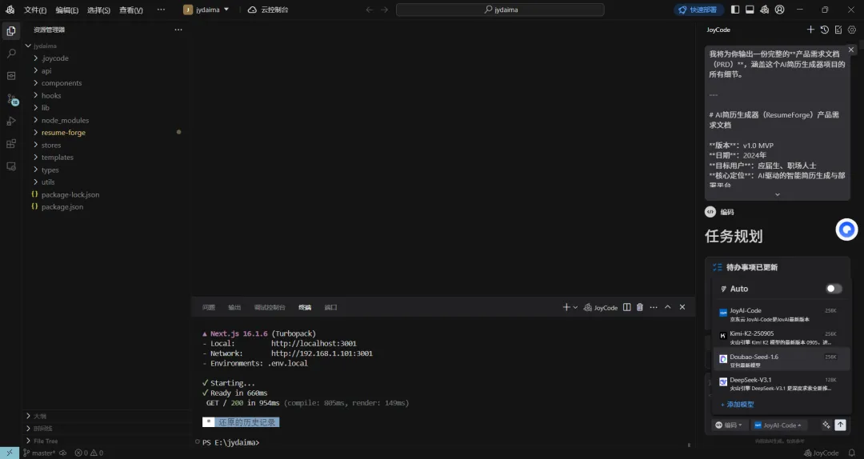
Task: Close the PRD message card
Action: 850,50
